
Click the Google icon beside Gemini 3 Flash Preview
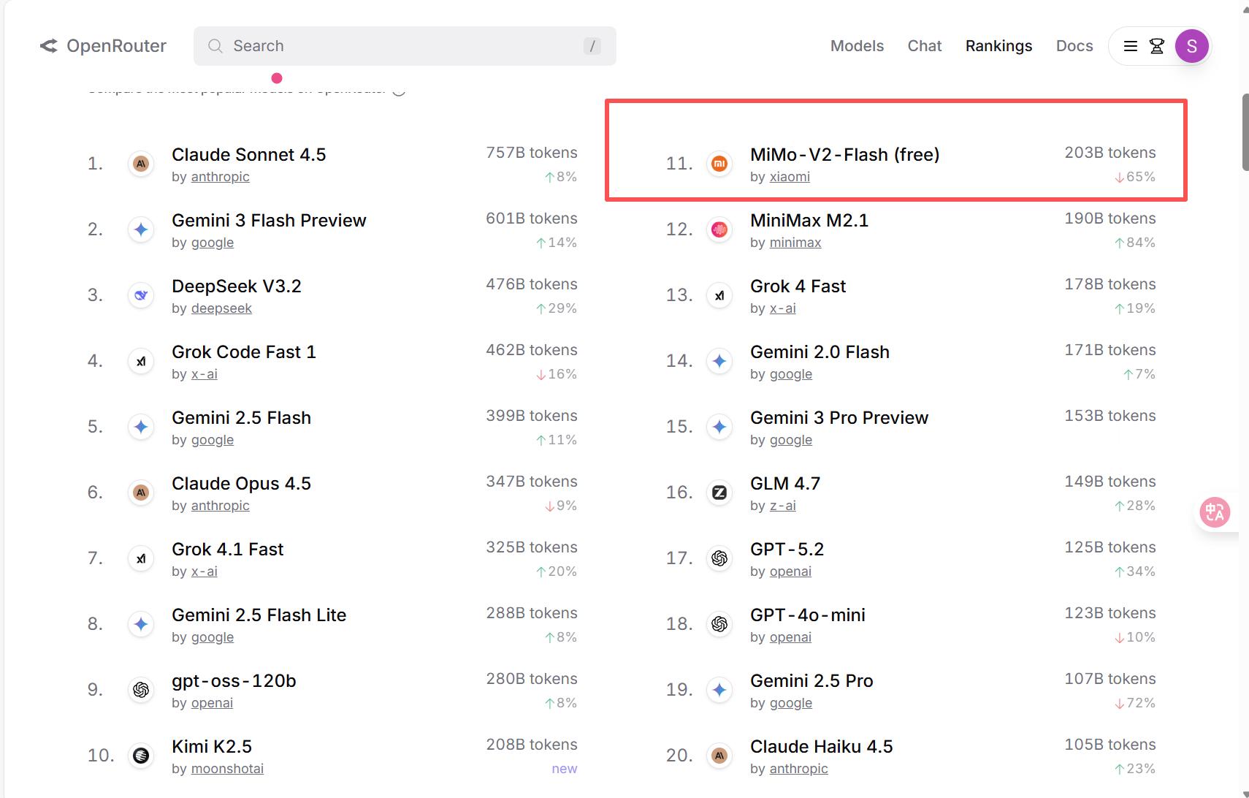click(x=141, y=229)
